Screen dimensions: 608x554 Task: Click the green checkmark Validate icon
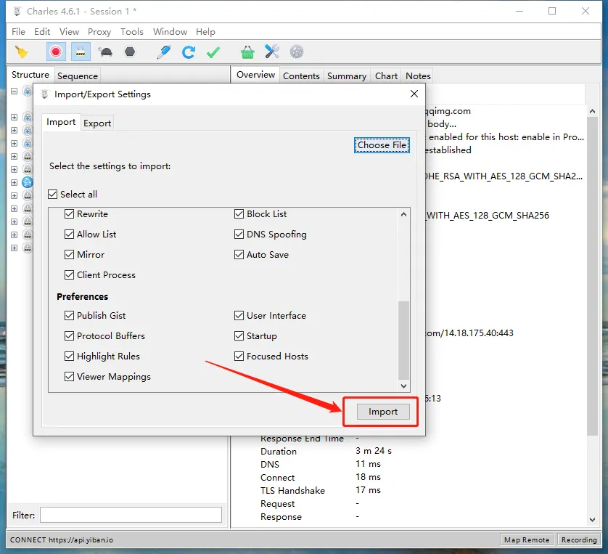pyautogui.click(x=213, y=52)
